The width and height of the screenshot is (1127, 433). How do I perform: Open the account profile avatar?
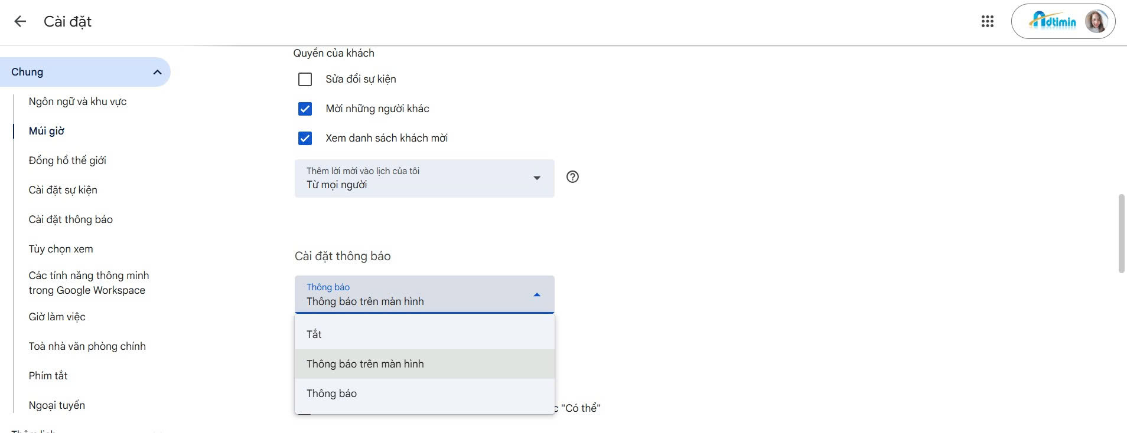[1096, 22]
